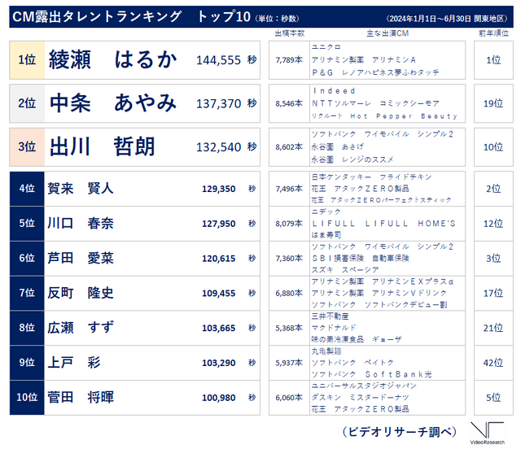Click the 前年順位 column header
This screenshot has height=449, width=521.
coord(493,33)
